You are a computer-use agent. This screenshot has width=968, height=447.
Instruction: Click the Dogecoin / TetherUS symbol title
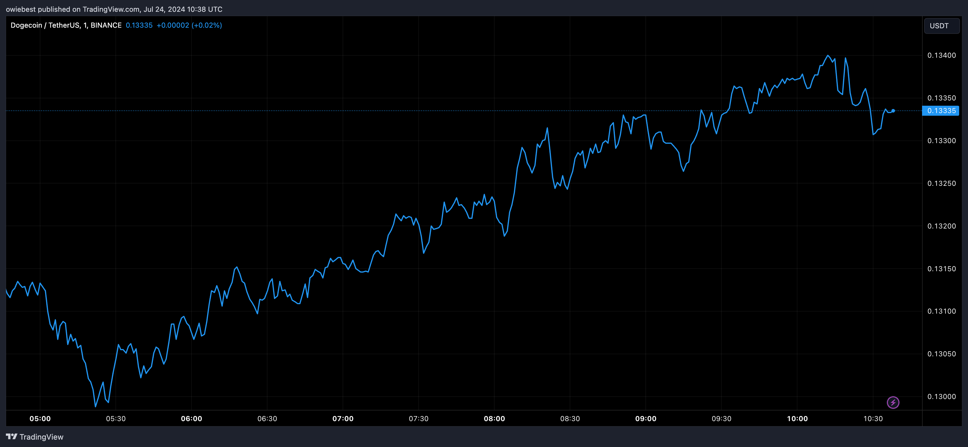click(x=66, y=25)
